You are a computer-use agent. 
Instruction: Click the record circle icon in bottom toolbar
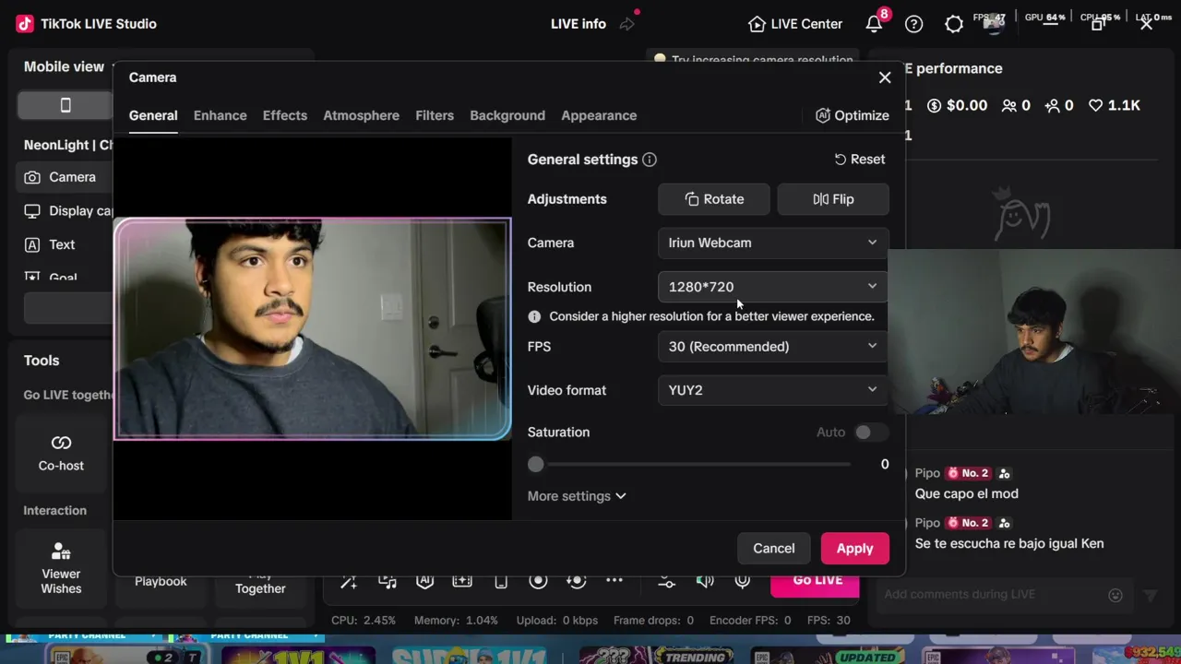click(x=538, y=581)
